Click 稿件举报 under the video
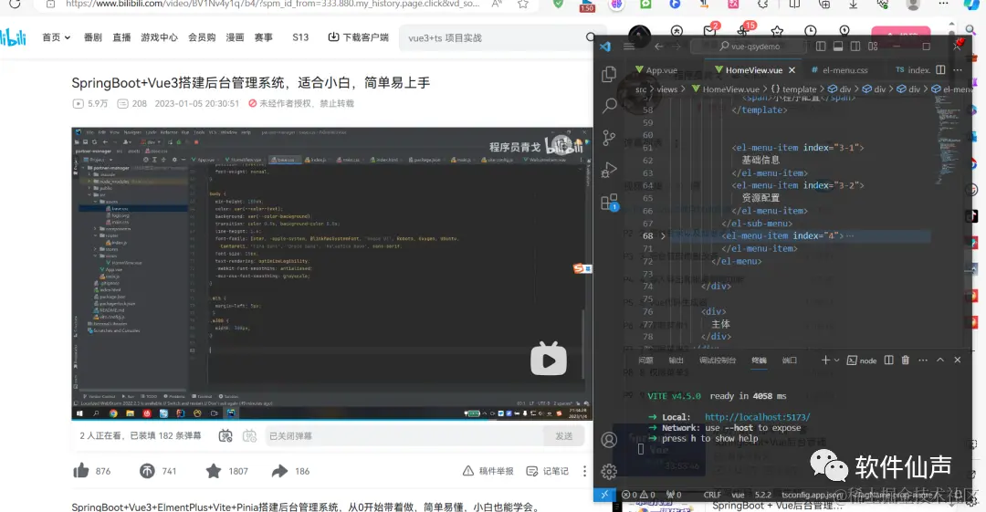The image size is (986, 512). [488, 471]
